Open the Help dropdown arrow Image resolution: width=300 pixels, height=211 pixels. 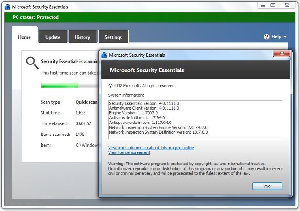coord(285,37)
